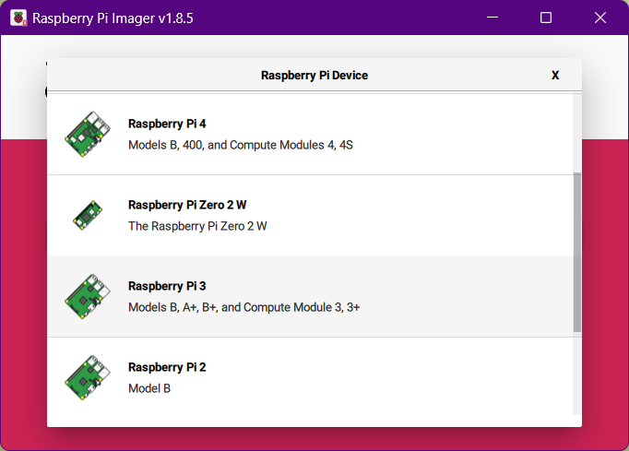
Task: Click the 'Model B' description text
Action: click(x=149, y=388)
